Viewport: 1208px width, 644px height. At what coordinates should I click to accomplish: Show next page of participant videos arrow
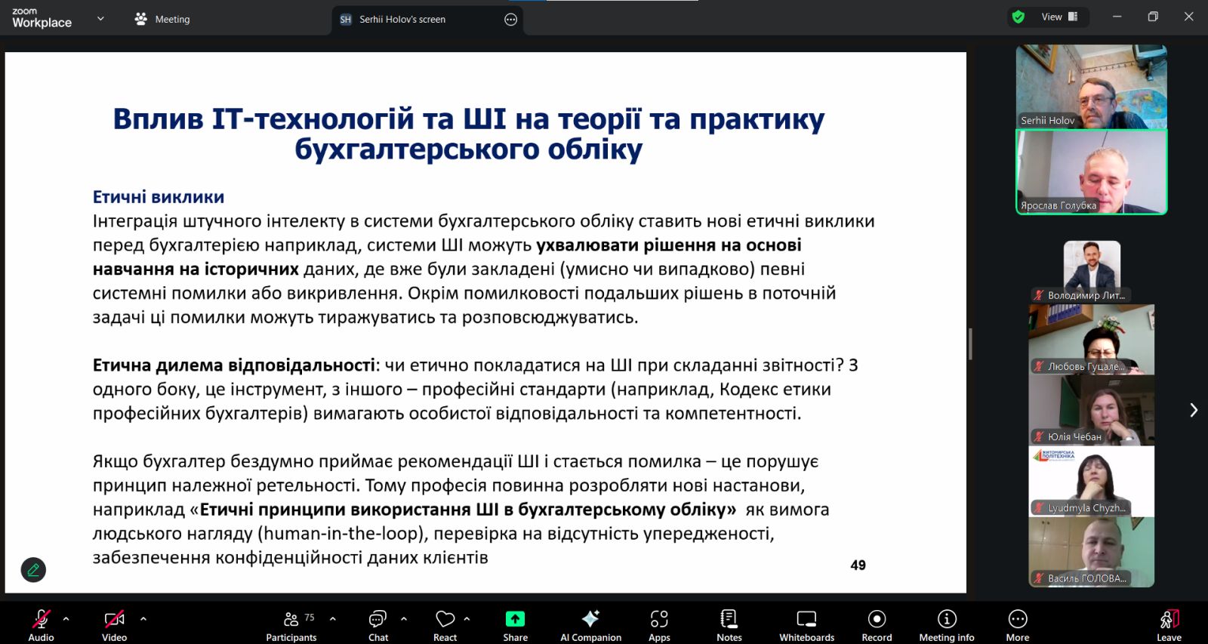[x=1193, y=410]
